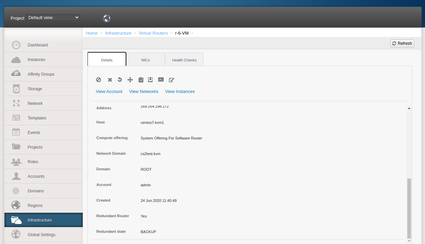Click the Domains concentric circles icon
The width and height of the screenshot is (425, 244).
tap(16, 191)
